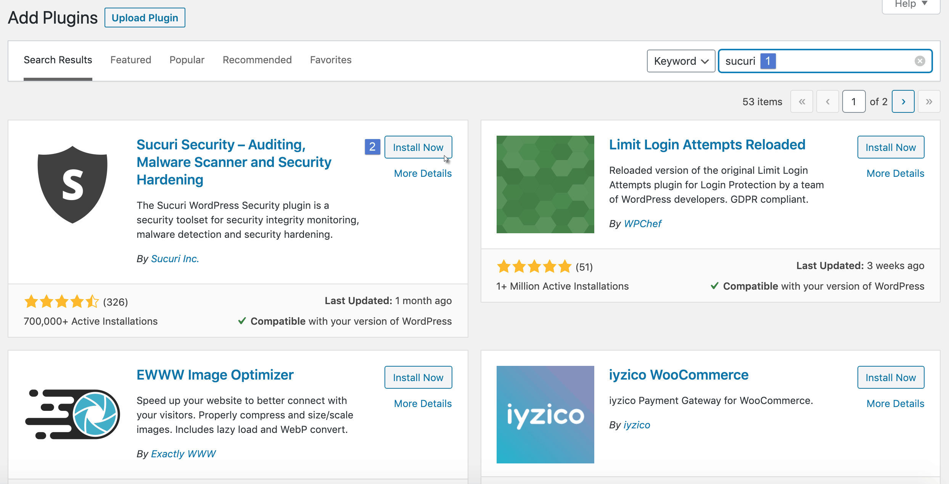Open author link WPChef
Image resolution: width=949 pixels, height=484 pixels.
[x=643, y=224]
